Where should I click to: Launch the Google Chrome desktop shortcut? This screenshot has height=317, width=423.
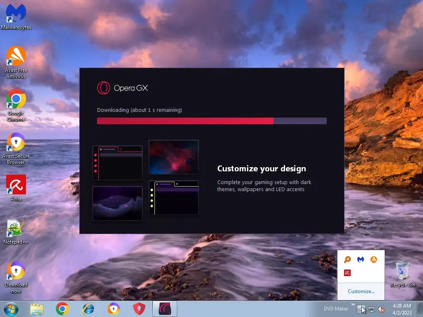pos(16,105)
